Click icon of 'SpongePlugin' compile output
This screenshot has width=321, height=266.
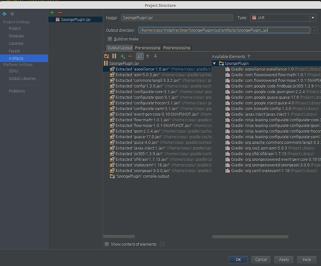(112, 176)
